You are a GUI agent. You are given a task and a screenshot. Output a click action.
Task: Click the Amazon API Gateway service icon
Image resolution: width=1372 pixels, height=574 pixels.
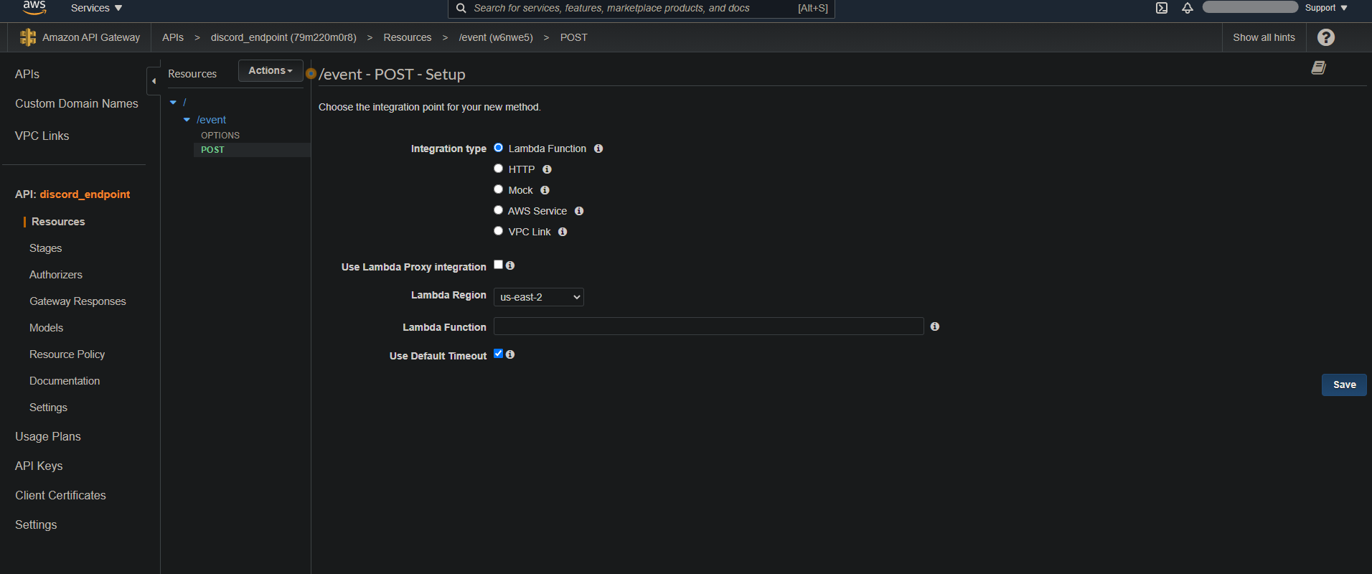pyautogui.click(x=28, y=37)
